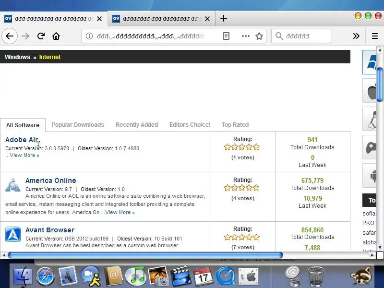Open the browser home page

pos(56,36)
